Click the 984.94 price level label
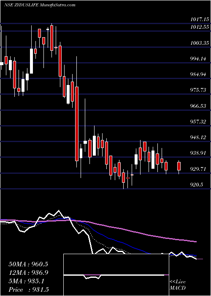 198,74
